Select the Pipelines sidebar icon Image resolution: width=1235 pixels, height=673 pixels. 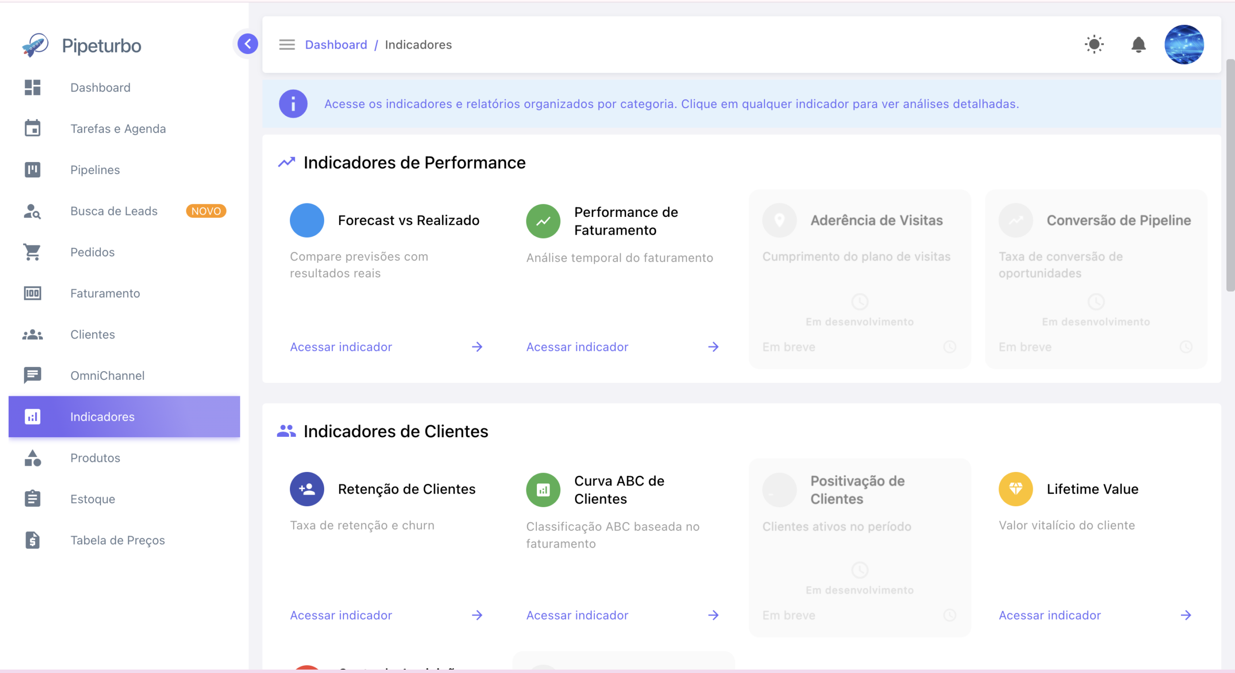tap(32, 170)
